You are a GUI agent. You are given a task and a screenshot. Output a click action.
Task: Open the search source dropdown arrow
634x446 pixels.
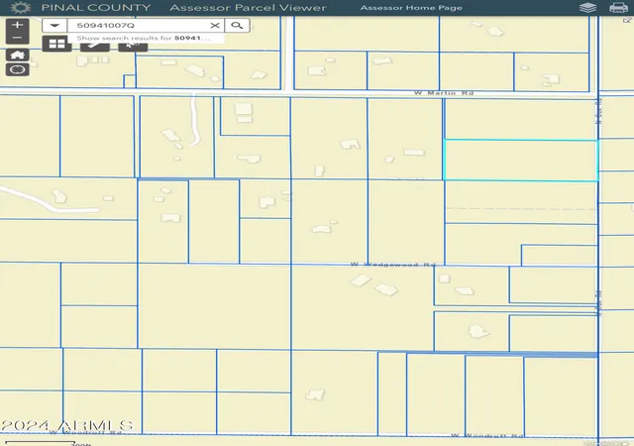point(54,26)
